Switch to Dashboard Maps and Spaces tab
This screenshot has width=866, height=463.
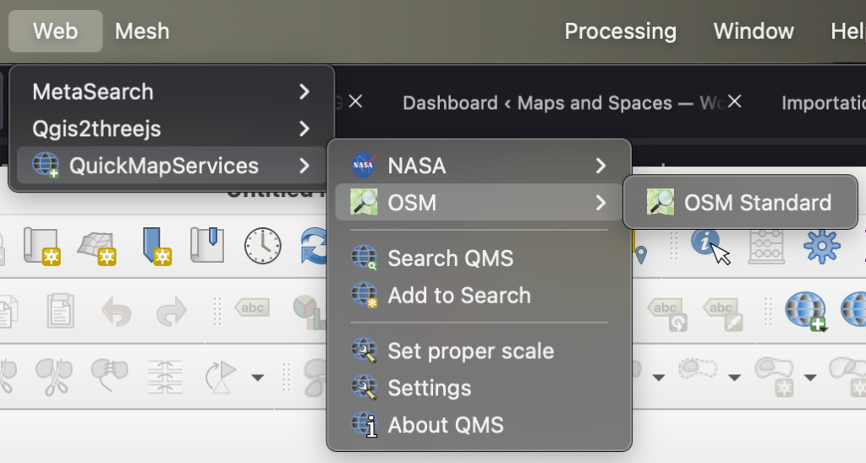(x=562, y=102)
